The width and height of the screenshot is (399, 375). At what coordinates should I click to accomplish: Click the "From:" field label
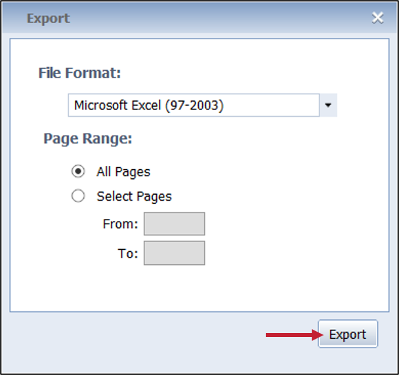120,224
